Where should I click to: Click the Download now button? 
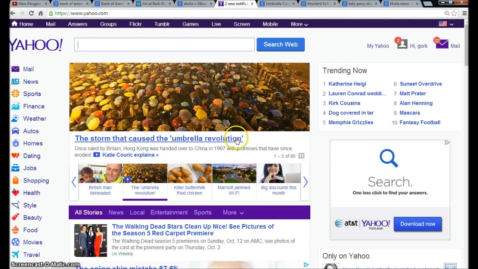tap(418, 224)
